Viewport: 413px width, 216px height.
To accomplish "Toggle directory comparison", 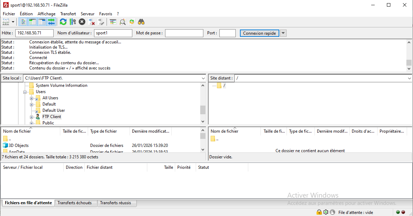I will coord(123,22).
